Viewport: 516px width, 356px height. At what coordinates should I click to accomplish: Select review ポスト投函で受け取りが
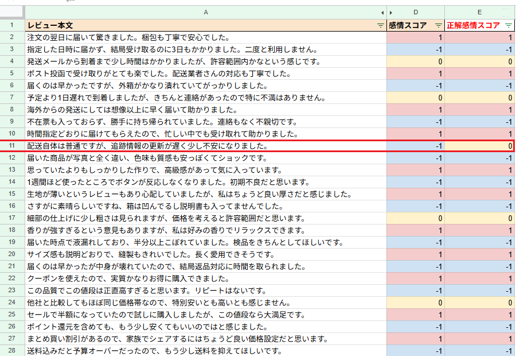(x=206, y=73)
